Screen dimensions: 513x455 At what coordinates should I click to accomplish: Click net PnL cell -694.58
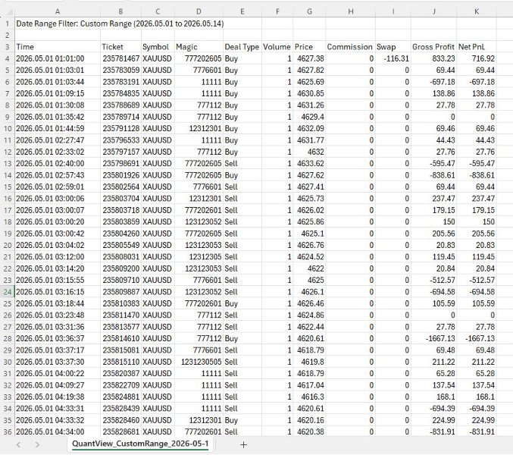pos(477,292)
